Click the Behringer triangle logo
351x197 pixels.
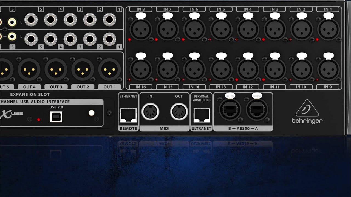pyautogui.click(x=307, y=108)
